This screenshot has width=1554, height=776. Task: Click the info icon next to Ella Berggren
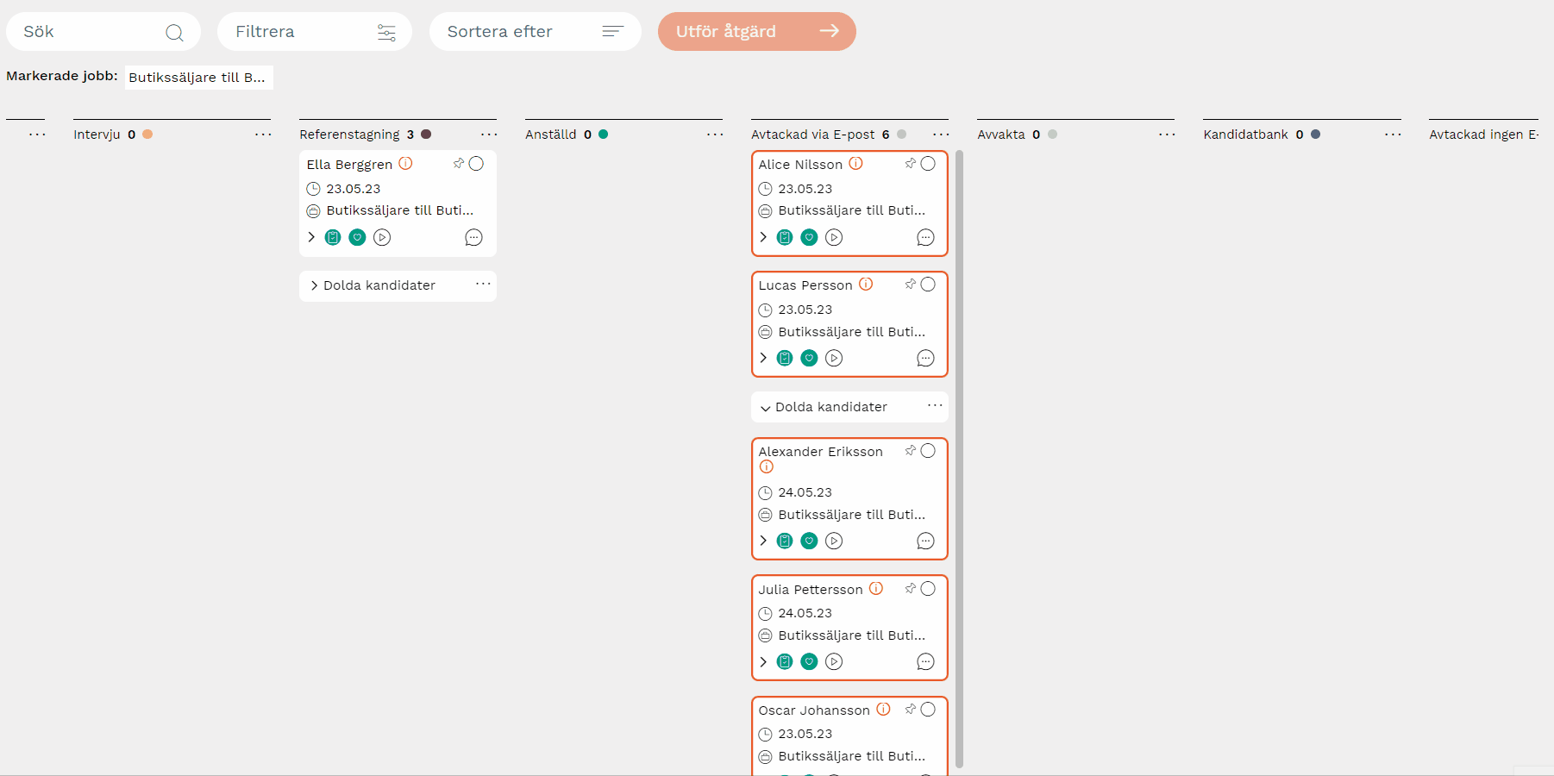[x=405, y=163]
